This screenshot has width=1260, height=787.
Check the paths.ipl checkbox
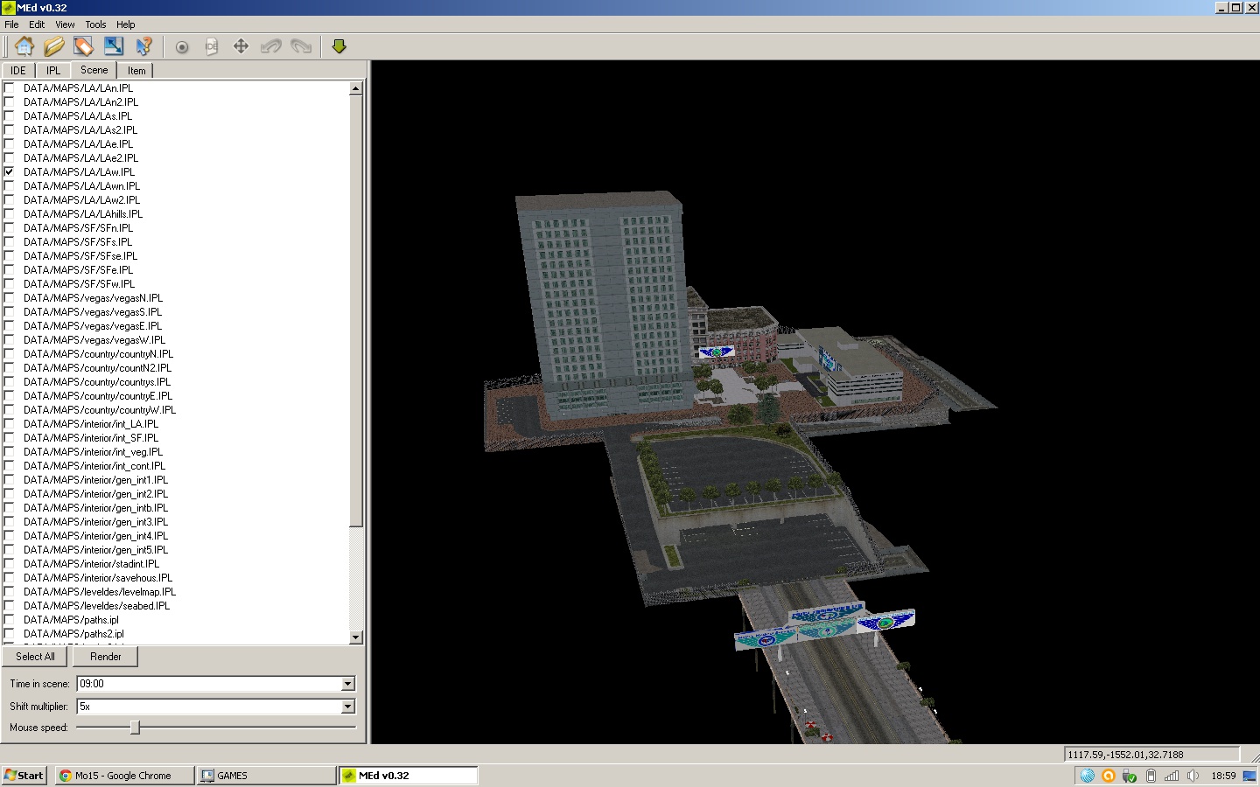[10, 620]
